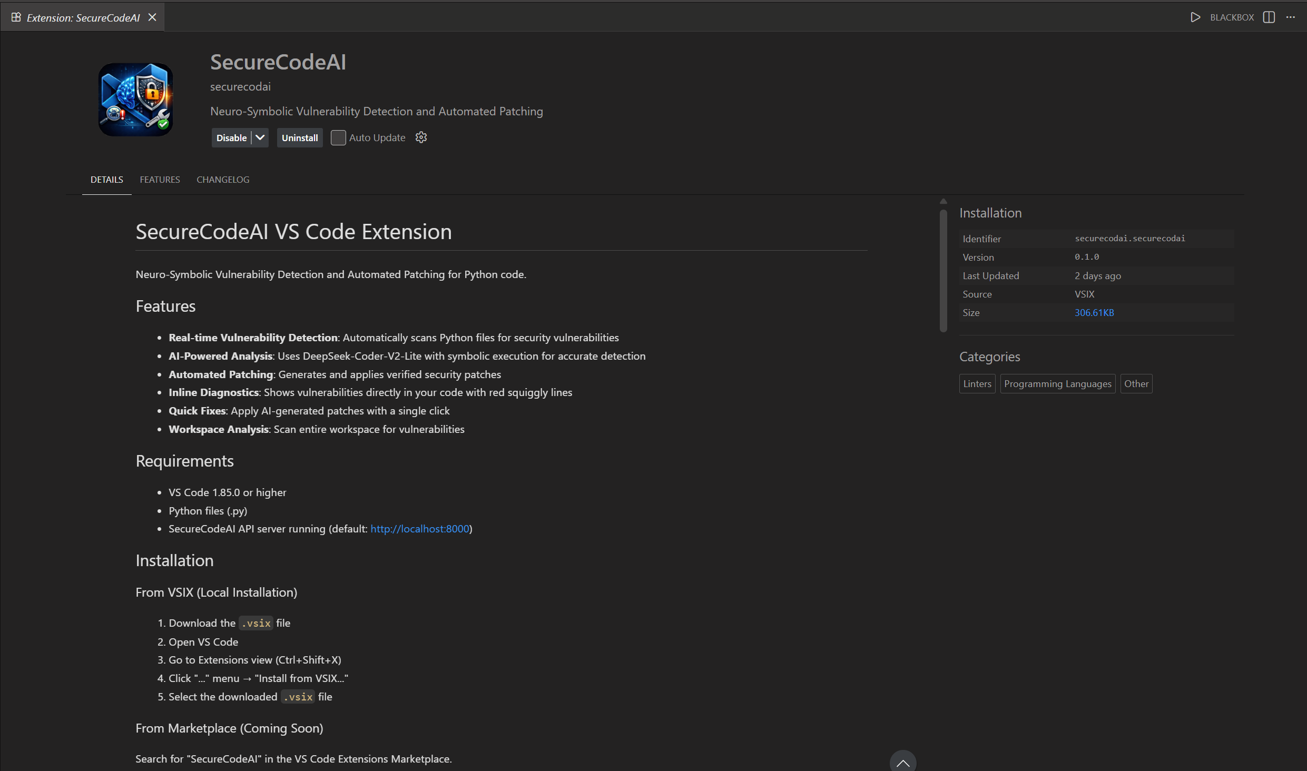Close the Extension: SecureCodeAI tab

click(x=153, y=17)
